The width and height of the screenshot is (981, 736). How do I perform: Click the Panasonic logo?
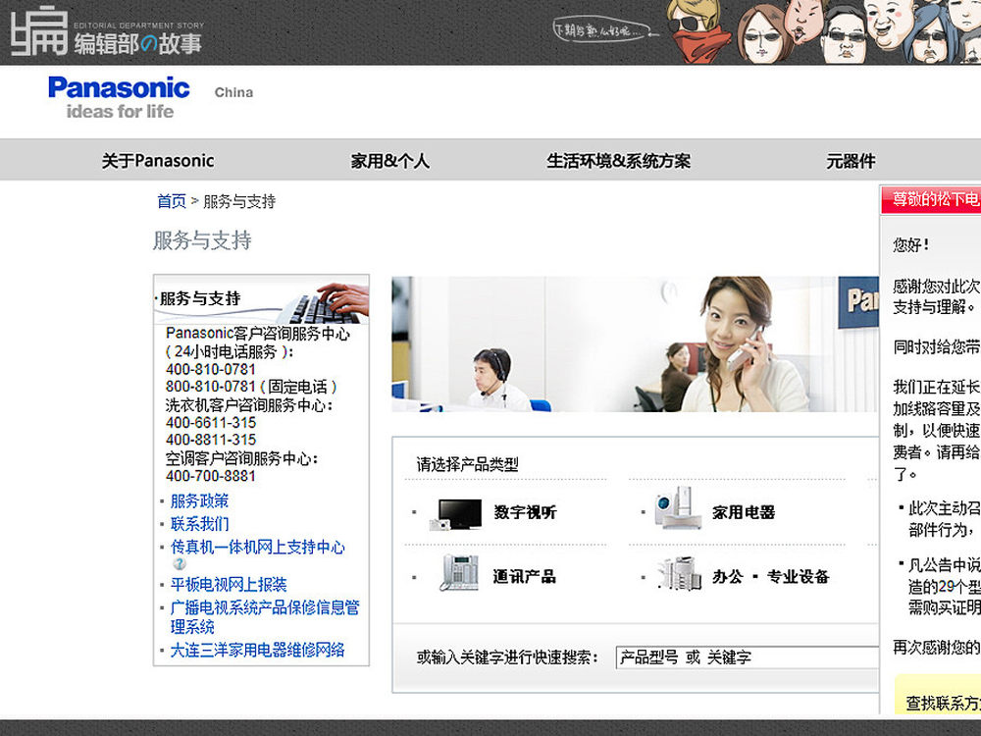point(119,88)
